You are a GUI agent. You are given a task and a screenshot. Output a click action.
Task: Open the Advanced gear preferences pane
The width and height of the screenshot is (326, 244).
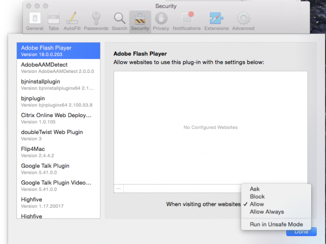[243, 21]
